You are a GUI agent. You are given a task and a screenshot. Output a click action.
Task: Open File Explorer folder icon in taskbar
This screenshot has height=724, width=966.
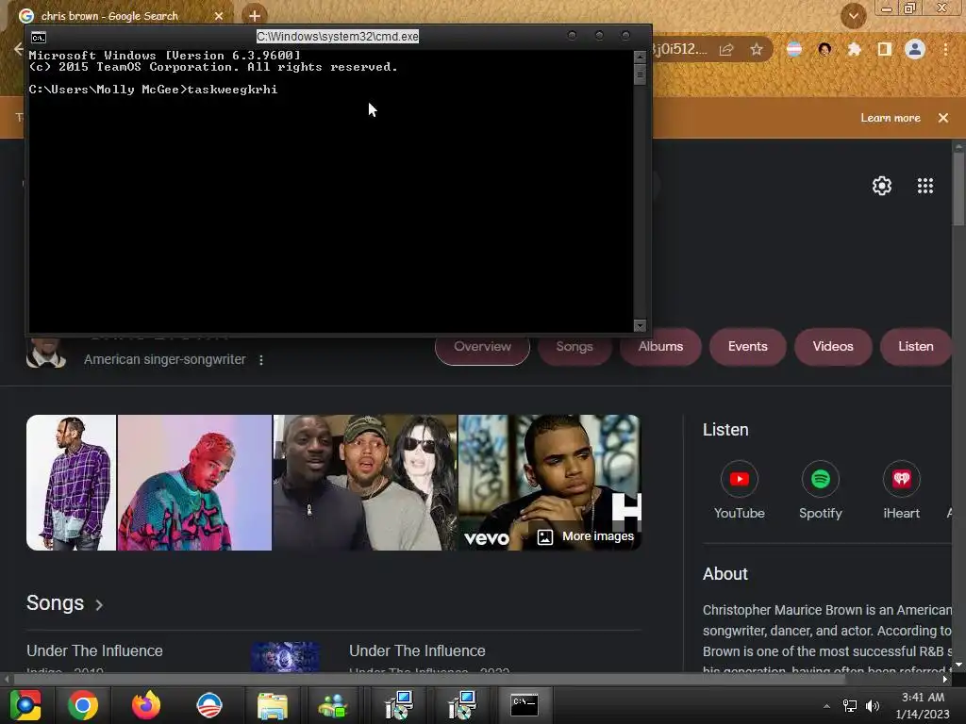(x=273, y=705)
